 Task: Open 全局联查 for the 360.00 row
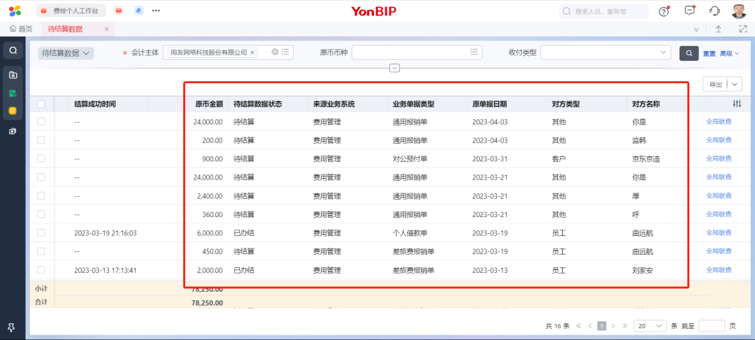click(719, 214)
